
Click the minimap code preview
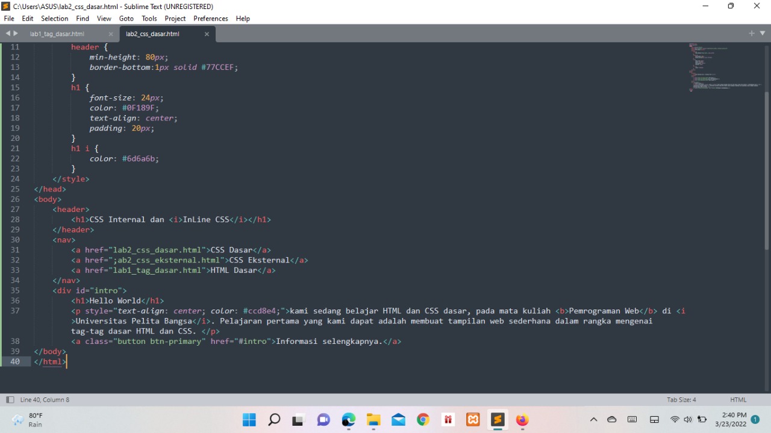point(725,66)
